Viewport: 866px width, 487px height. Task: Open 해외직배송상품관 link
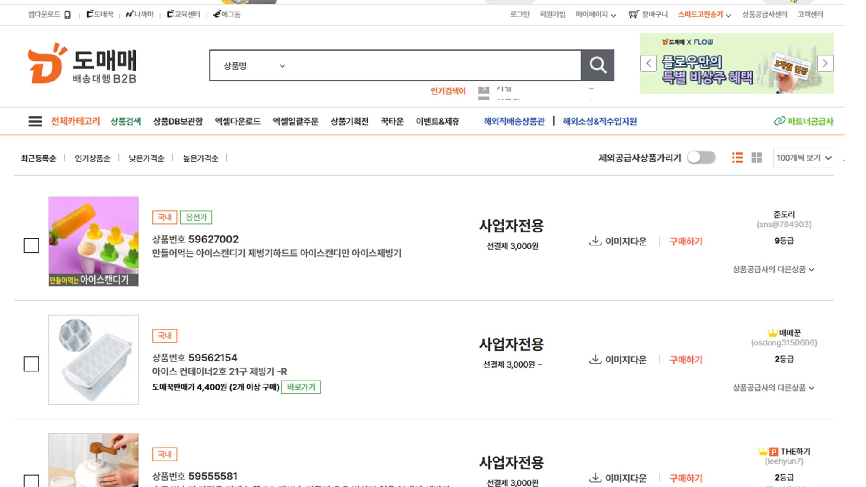[x=514, y=121]
